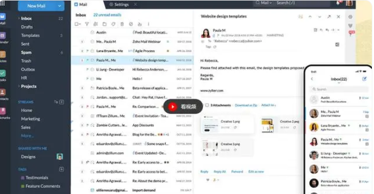Screen dimensions: 374x194
Task: Tick the 3 Attachments checkbox
Action: [x=207, y=105]
